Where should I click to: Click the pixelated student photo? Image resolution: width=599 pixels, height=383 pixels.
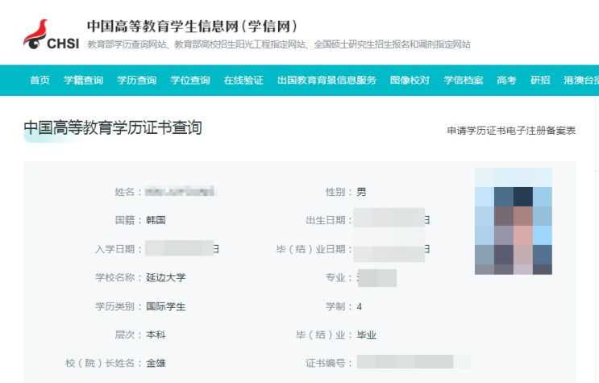pos(514,221)
